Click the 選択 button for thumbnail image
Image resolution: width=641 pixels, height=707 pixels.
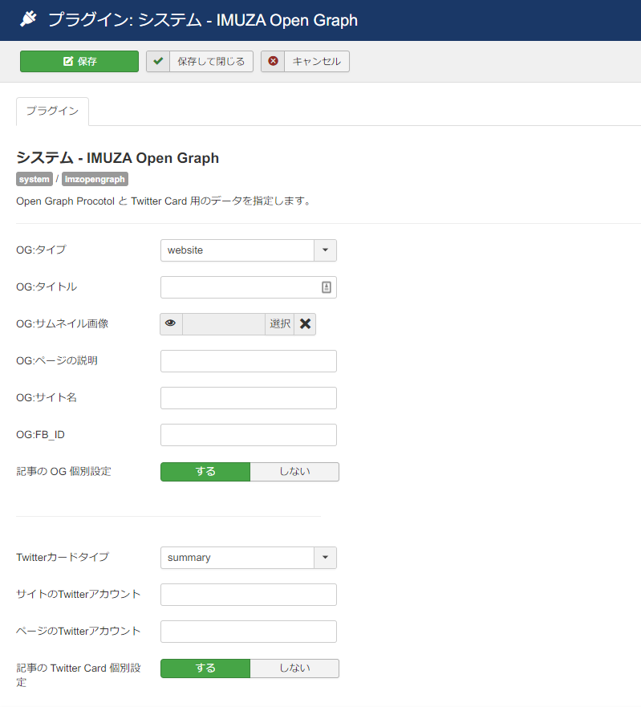click(280, 324)
